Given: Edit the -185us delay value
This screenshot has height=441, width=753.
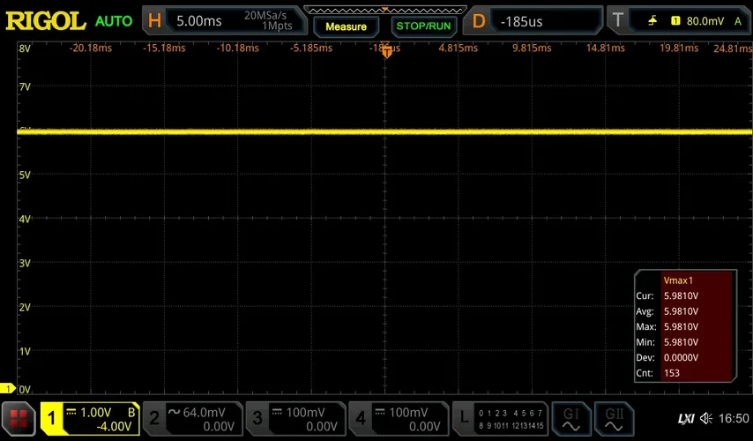Looking at the screenshot, I should 521,22.
